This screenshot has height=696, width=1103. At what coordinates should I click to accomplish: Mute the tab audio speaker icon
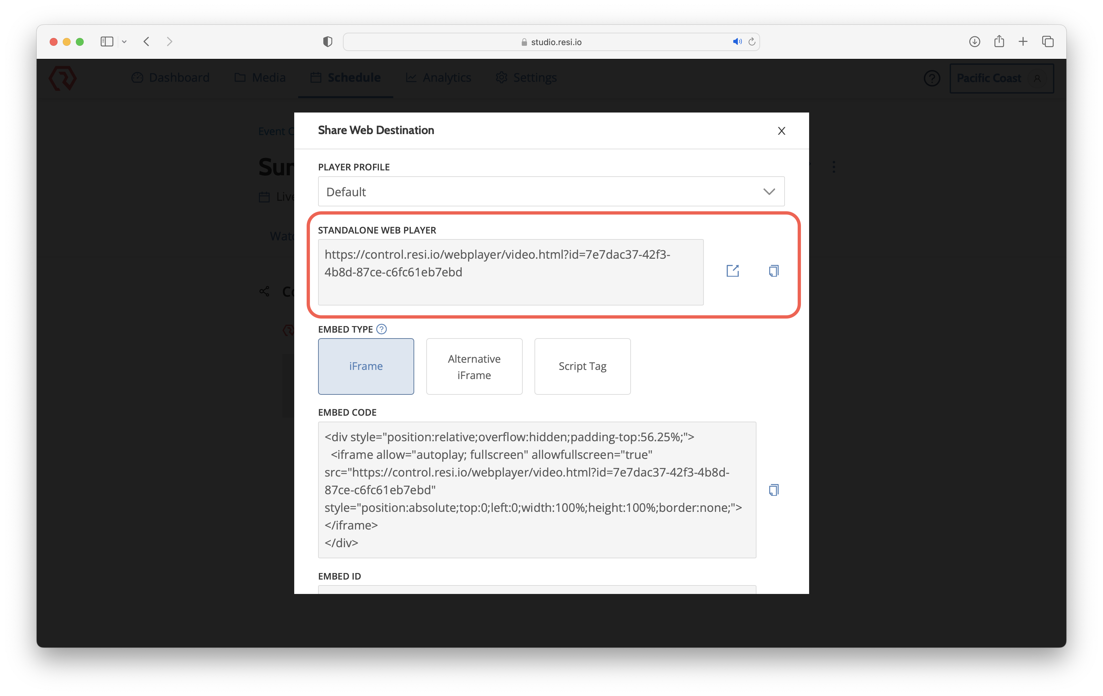click(x=737, y=42)
